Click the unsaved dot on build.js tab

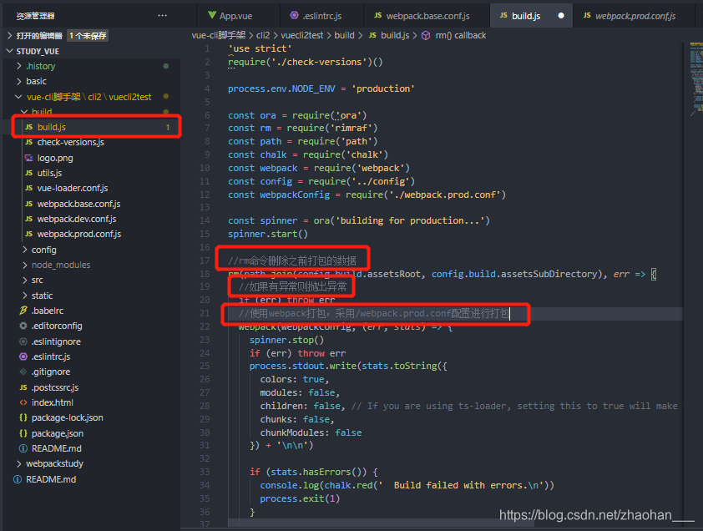point(561,16)
